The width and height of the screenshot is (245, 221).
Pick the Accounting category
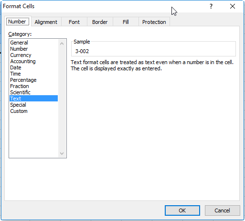click(23, 61)
